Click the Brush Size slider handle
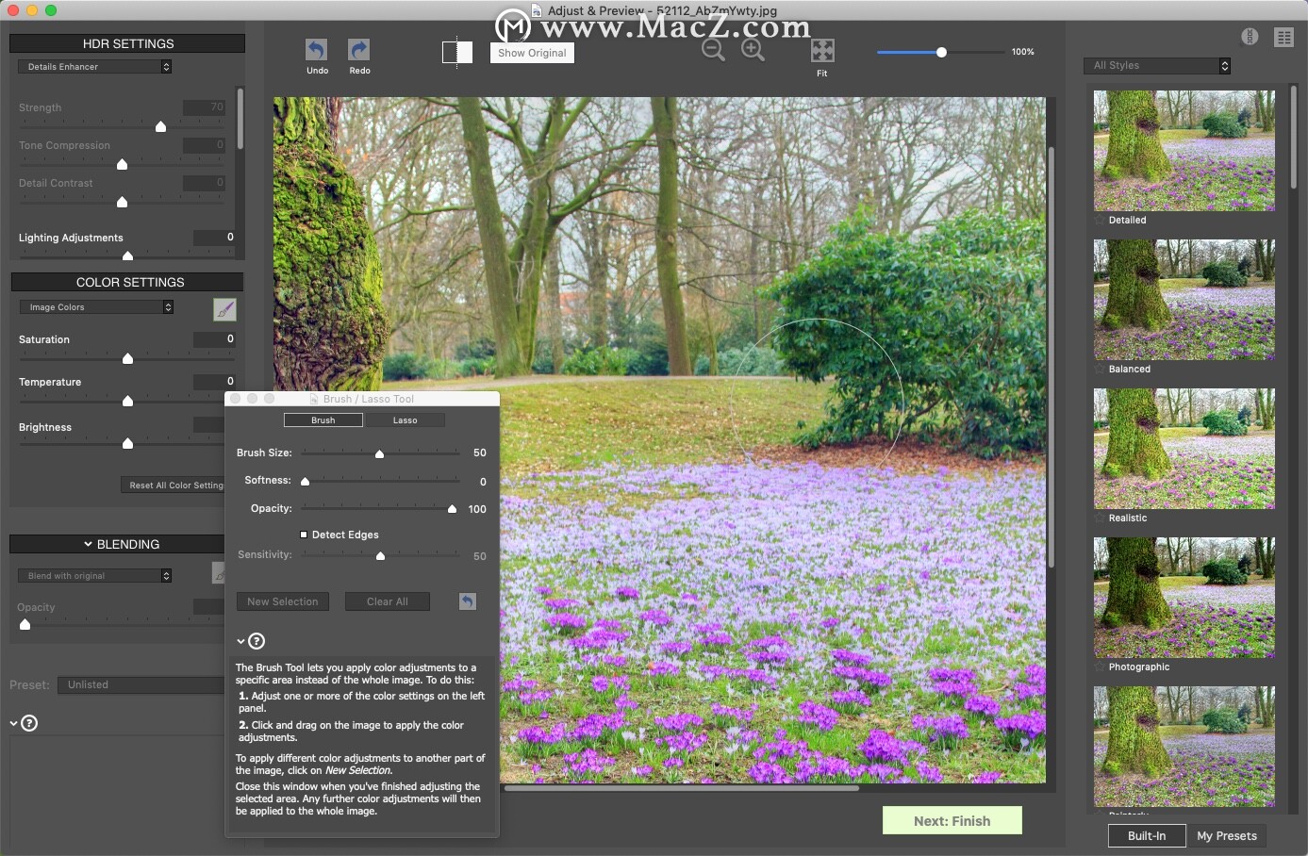 (379, 454)
